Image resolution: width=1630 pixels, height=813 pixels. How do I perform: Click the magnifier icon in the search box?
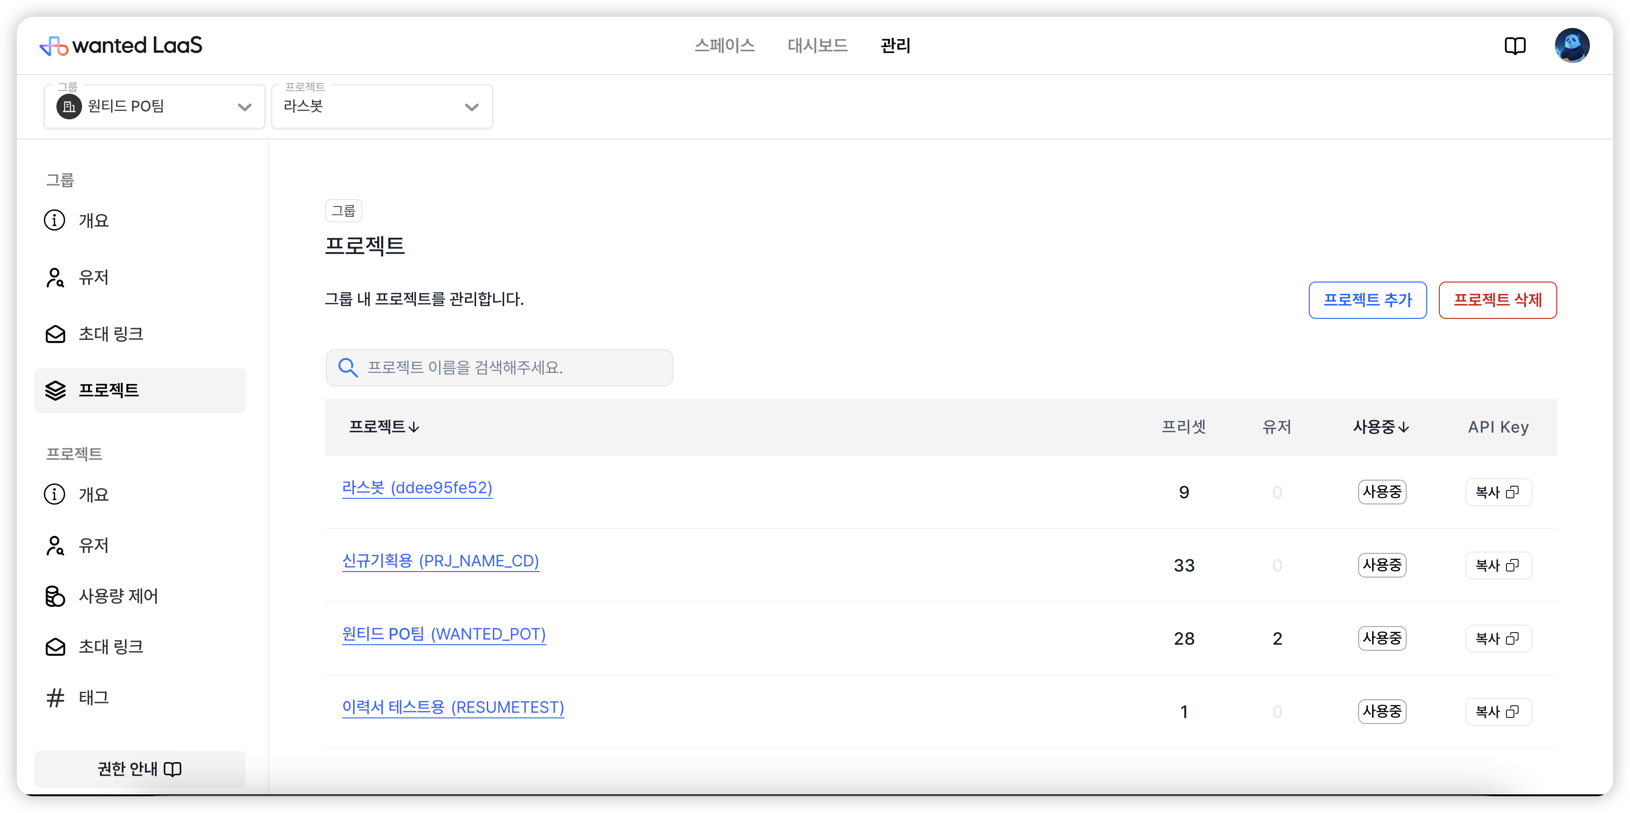[347, 367]
